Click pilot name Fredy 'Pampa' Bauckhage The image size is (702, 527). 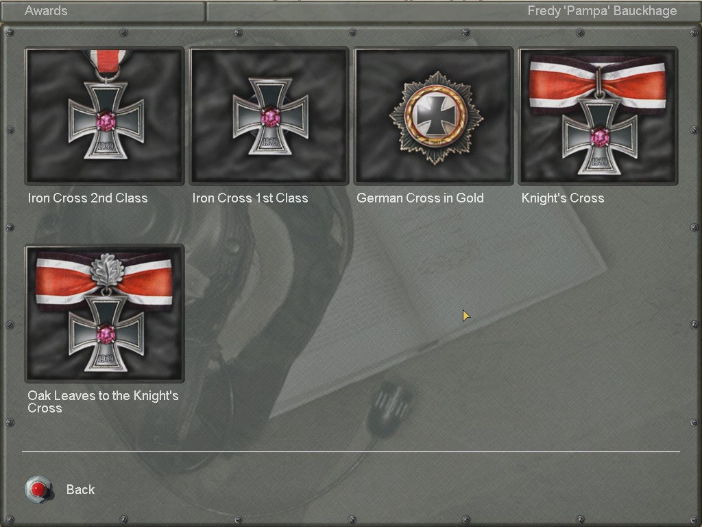coord(602,11)
